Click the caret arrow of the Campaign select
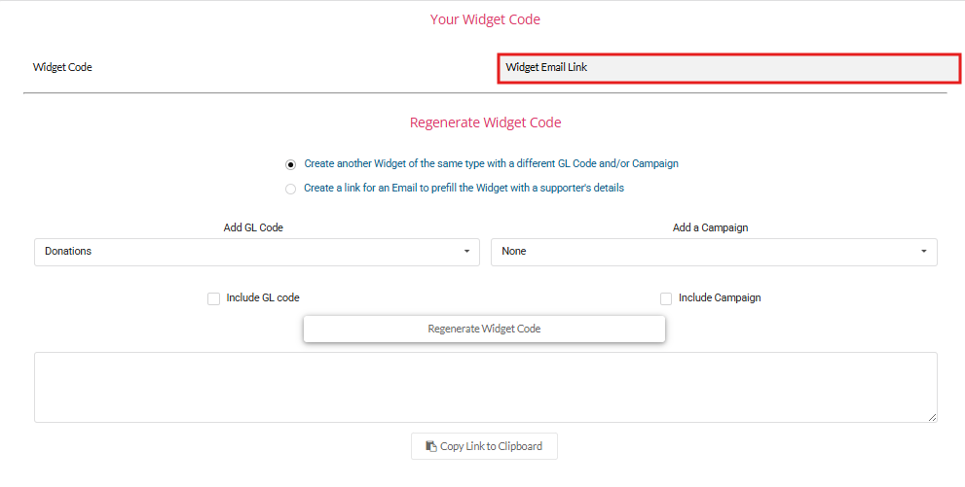The image size is (965, 487). tap(924, 251)
